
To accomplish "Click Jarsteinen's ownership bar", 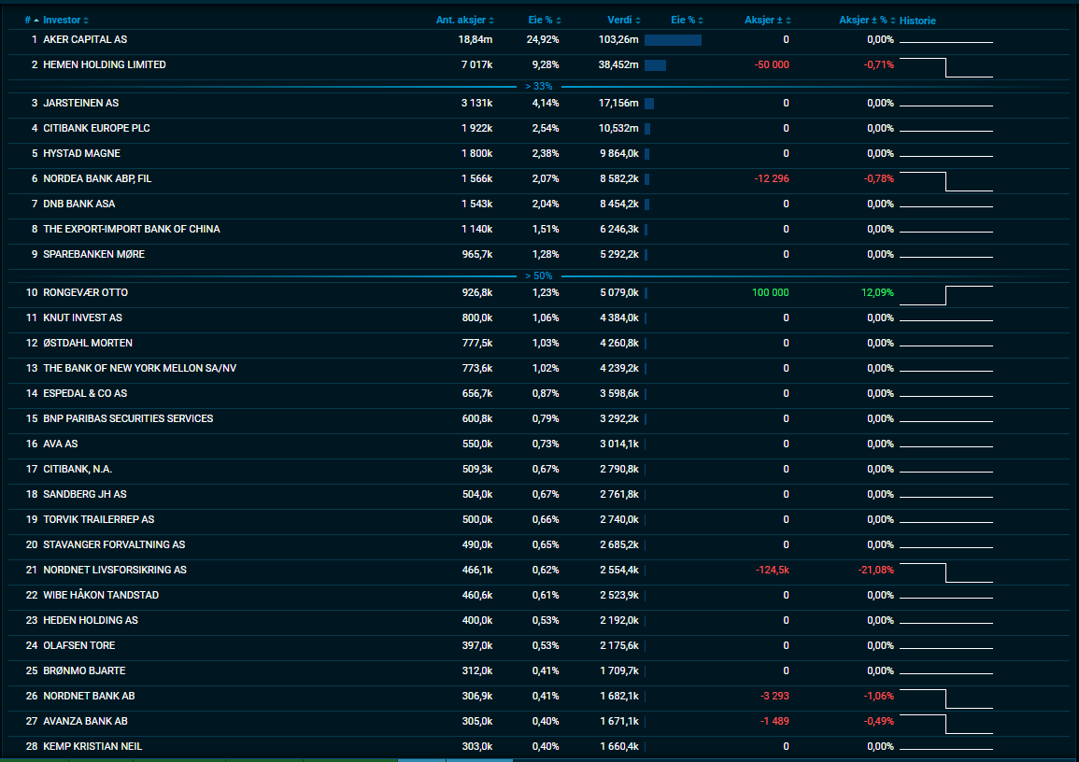I will pos(649,104).
